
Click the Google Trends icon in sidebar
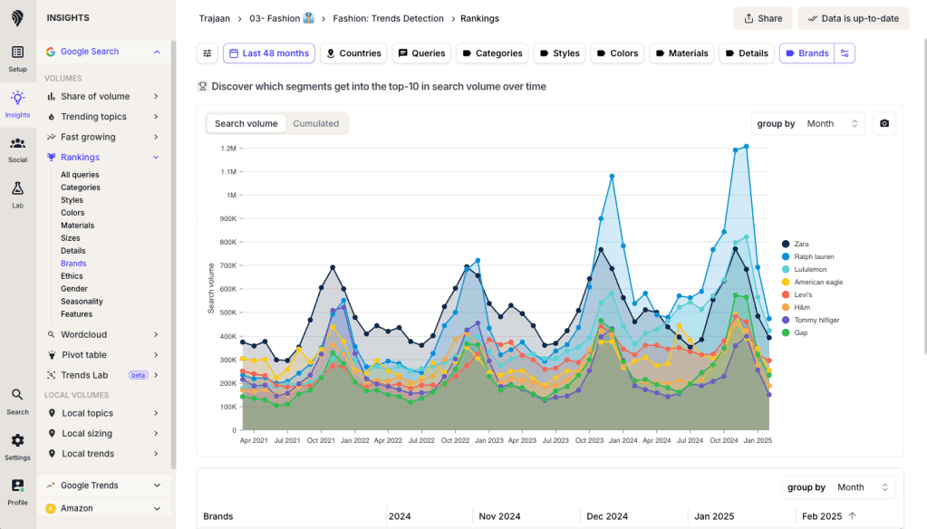[x=51, y=486]
